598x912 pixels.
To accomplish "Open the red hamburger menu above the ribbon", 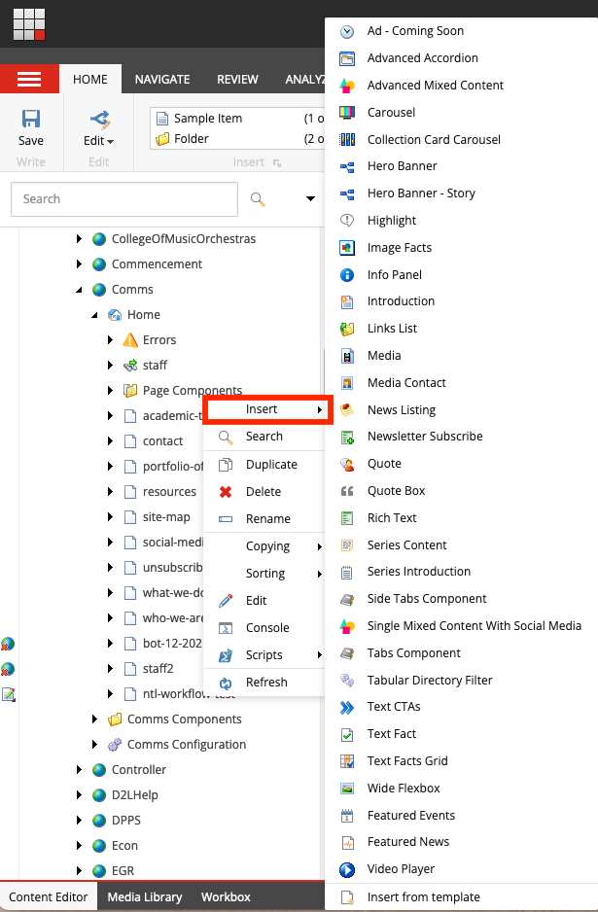I will tap(30, 79).
